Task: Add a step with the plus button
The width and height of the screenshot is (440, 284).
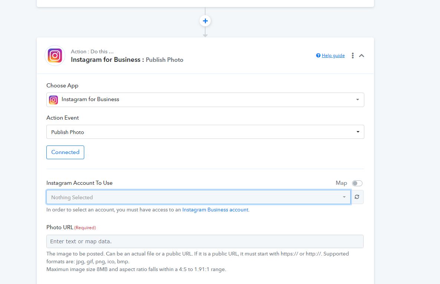Action: coord(205,21)
